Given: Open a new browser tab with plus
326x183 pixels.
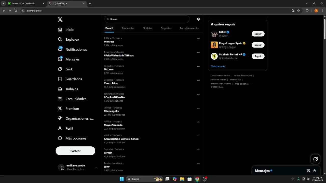Looking at the screenshot, I should pos(90,4).
